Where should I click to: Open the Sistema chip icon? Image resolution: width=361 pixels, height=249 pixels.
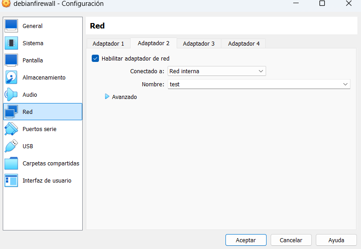tap(11, 43)
